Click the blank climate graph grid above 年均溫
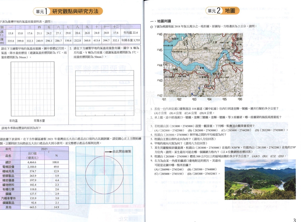Viewport: 301px width, 222px height. coord(32,89)
